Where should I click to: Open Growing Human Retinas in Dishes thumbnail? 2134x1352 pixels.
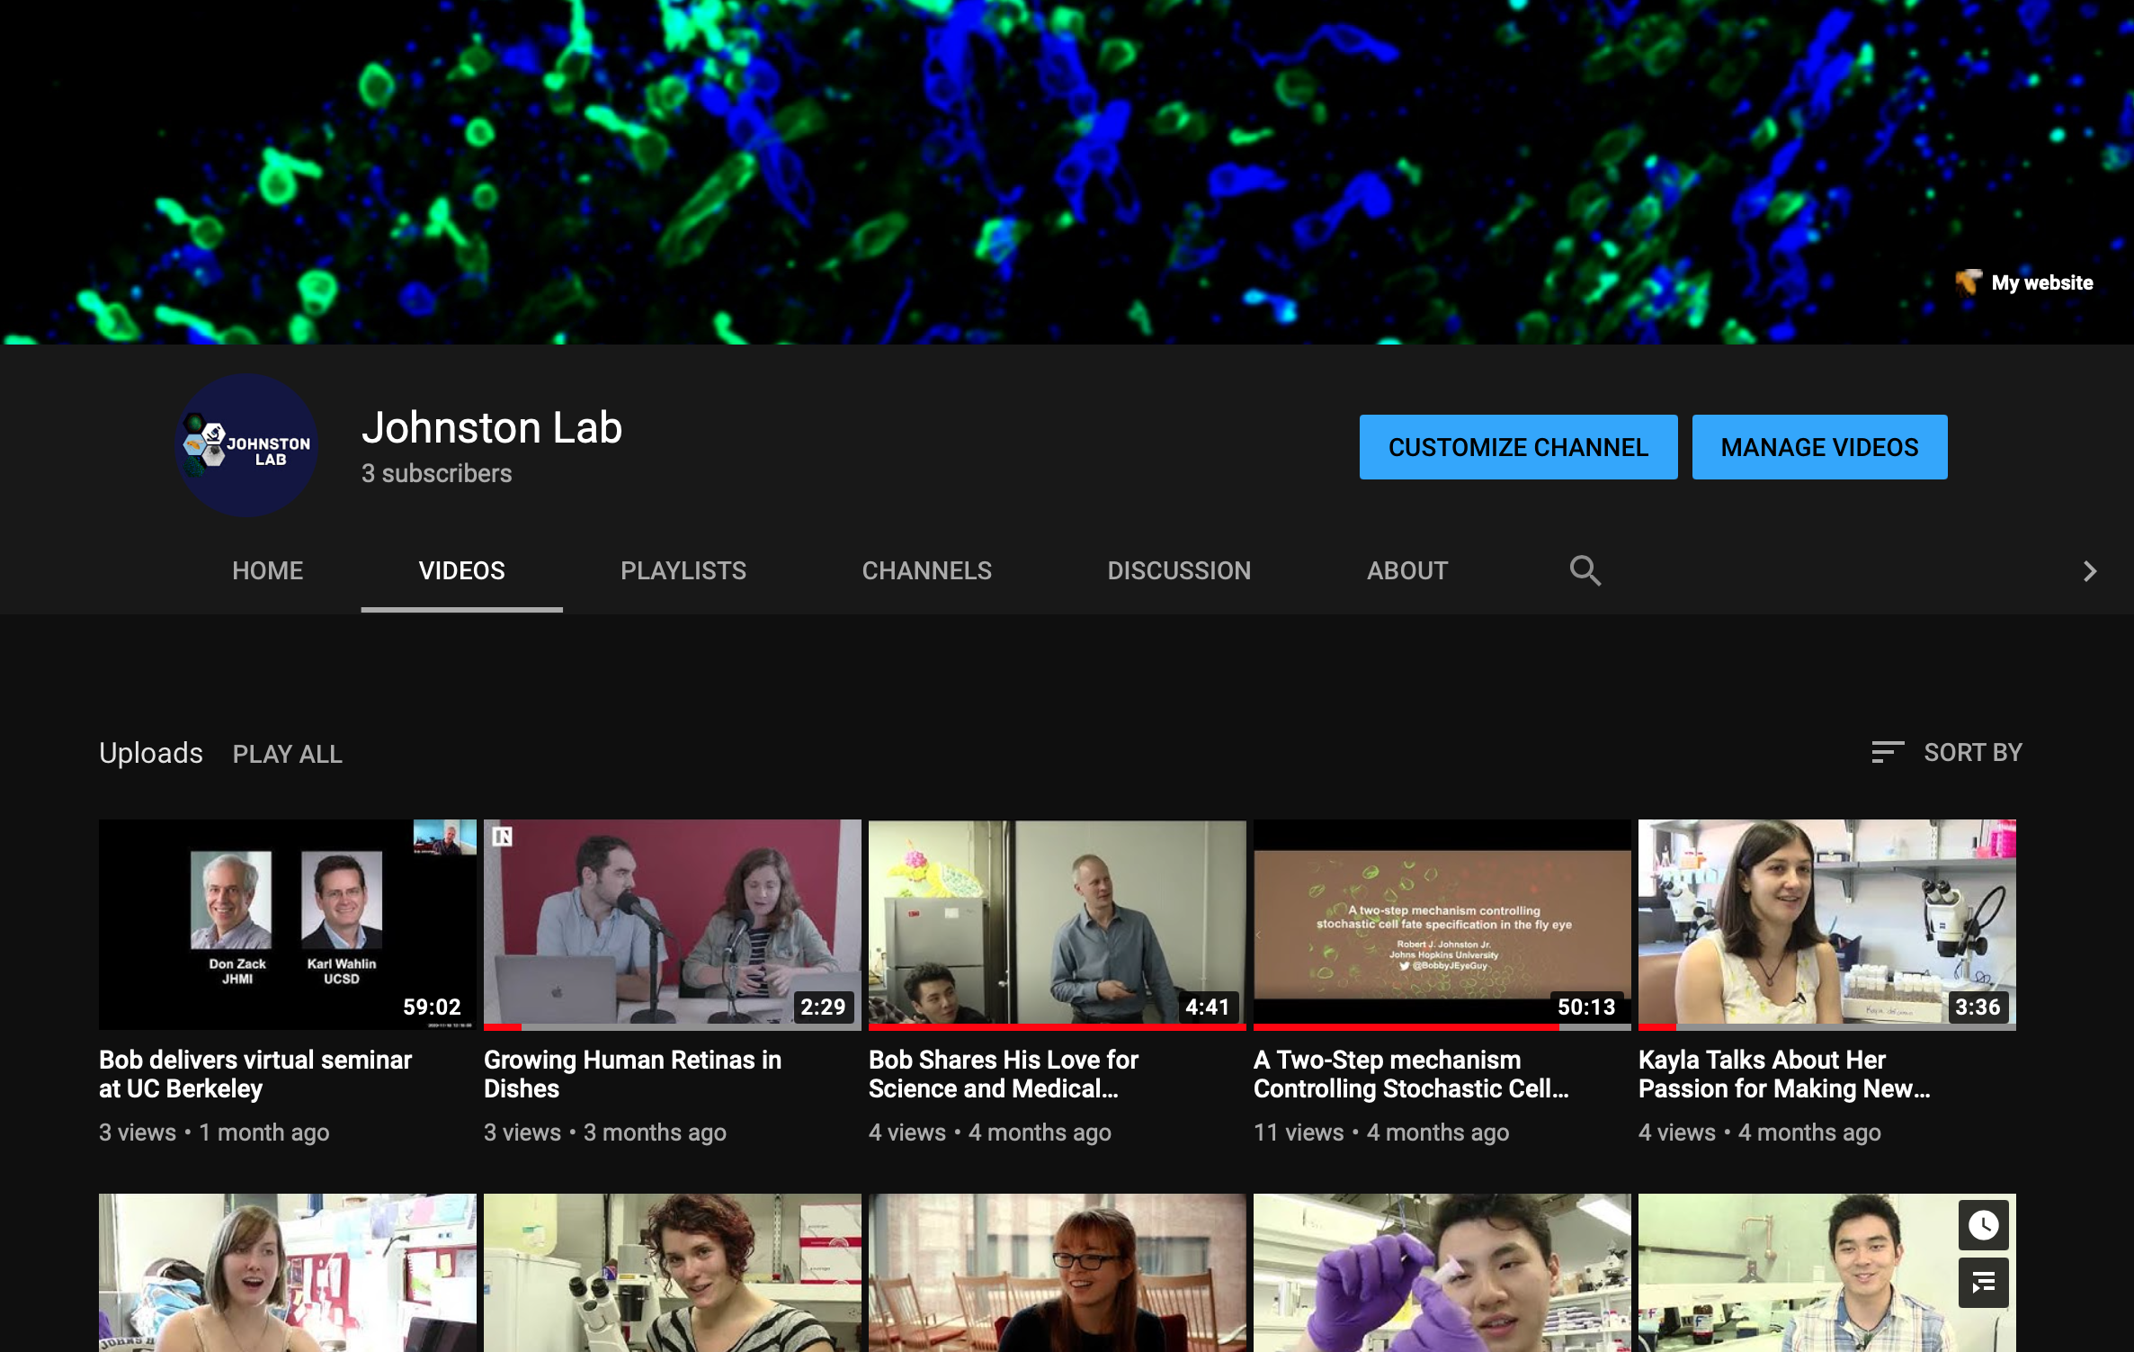tap(672, 923)
